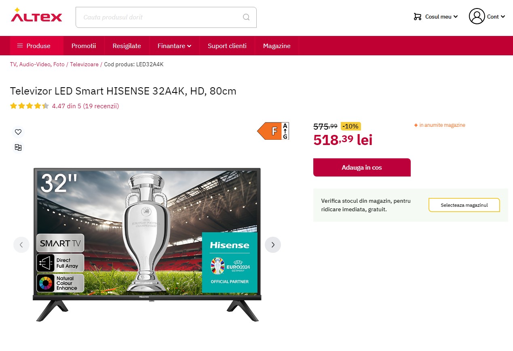Show previous product image arrow
513x351 pixels.
click(x=21, y=245)
